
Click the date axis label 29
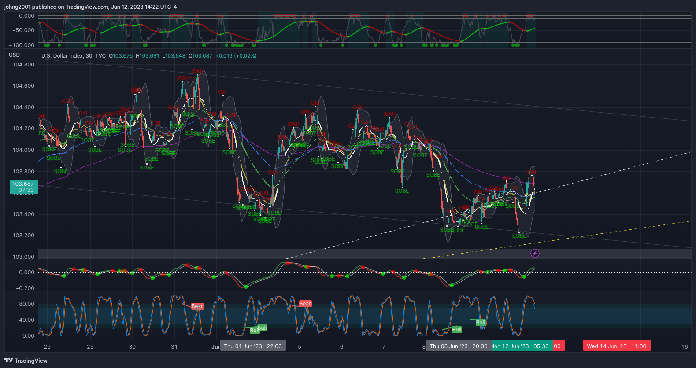(90, 347)
